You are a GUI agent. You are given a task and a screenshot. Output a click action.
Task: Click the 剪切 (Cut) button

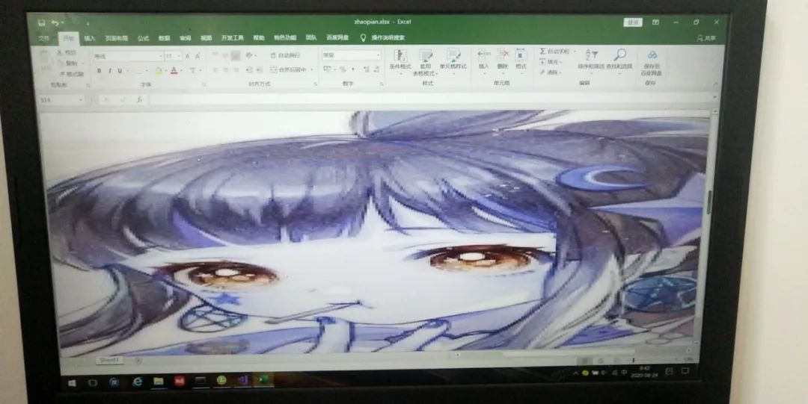[67, 52]
